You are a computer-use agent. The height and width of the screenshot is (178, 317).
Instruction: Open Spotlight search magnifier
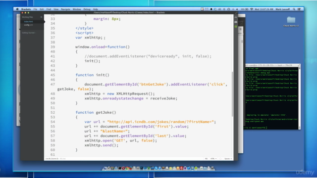[x=294, y=9]
